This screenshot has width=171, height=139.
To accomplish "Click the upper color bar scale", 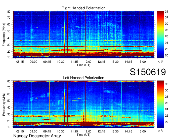I will [160, 34].
